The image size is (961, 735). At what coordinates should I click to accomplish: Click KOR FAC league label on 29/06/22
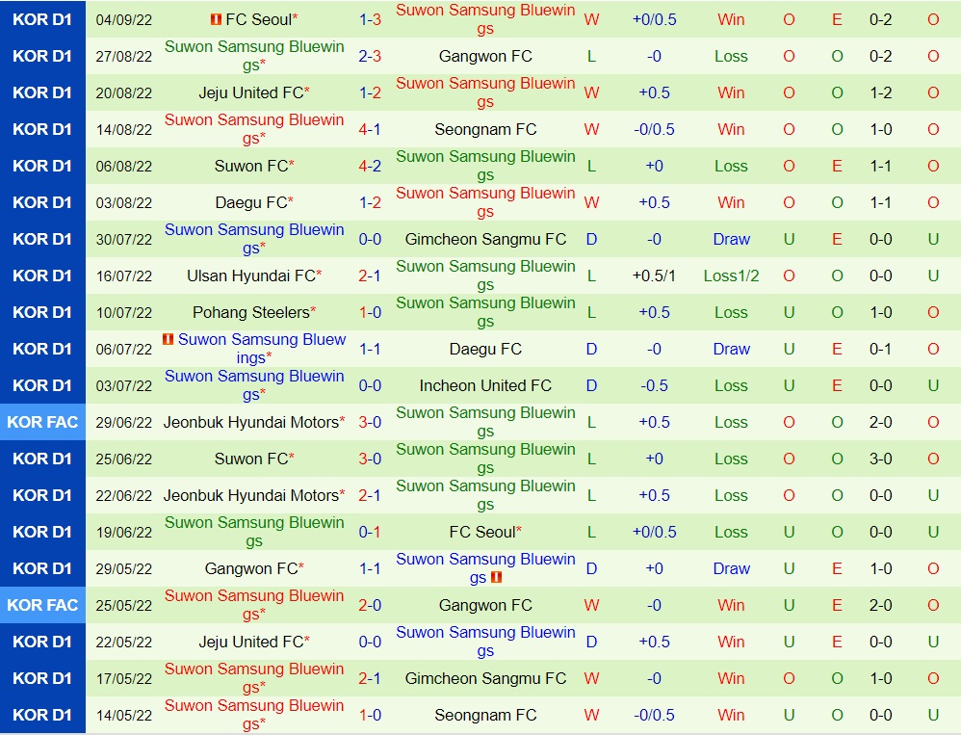pos(42,422)
